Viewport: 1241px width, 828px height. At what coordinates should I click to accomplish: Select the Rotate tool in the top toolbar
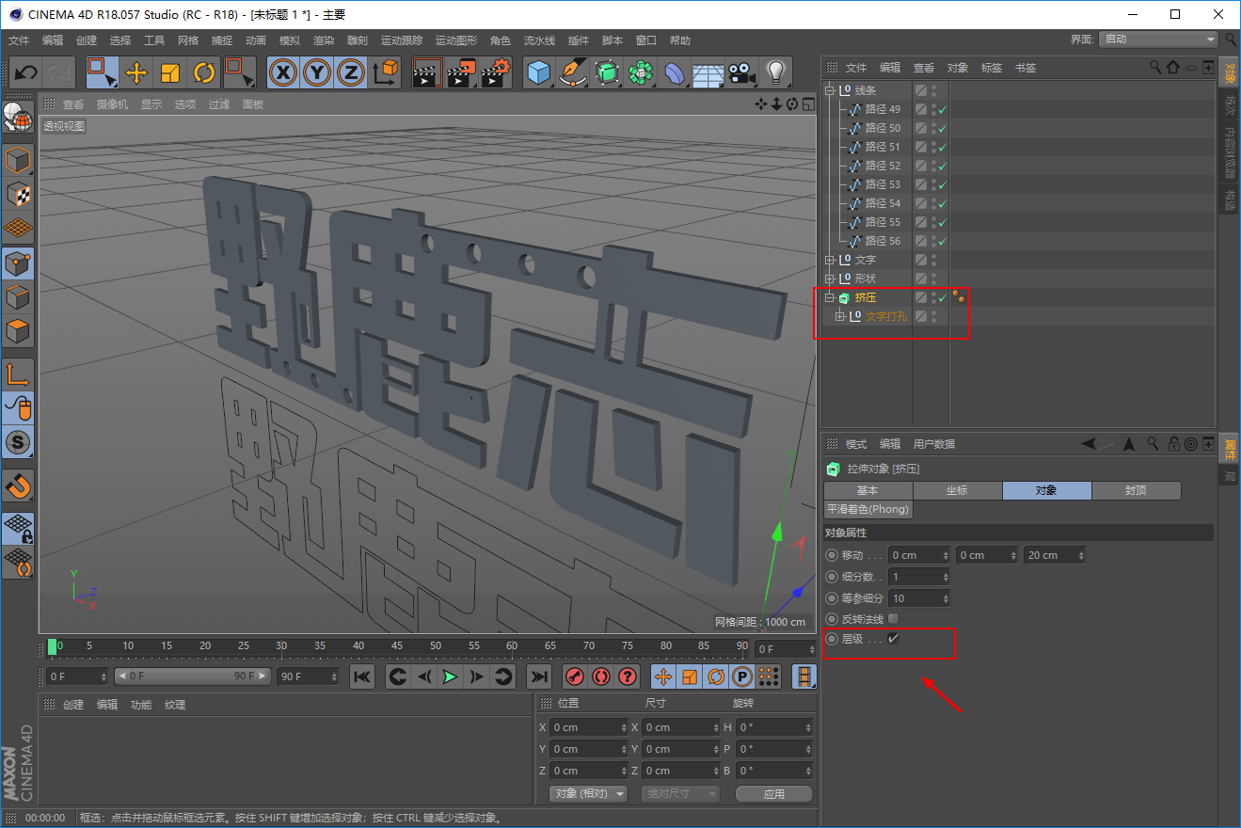point(204,72)
